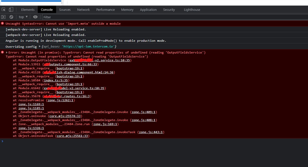
Task: Select the 'Cannot use import.meta' error message
Action: tap(63, 24)
